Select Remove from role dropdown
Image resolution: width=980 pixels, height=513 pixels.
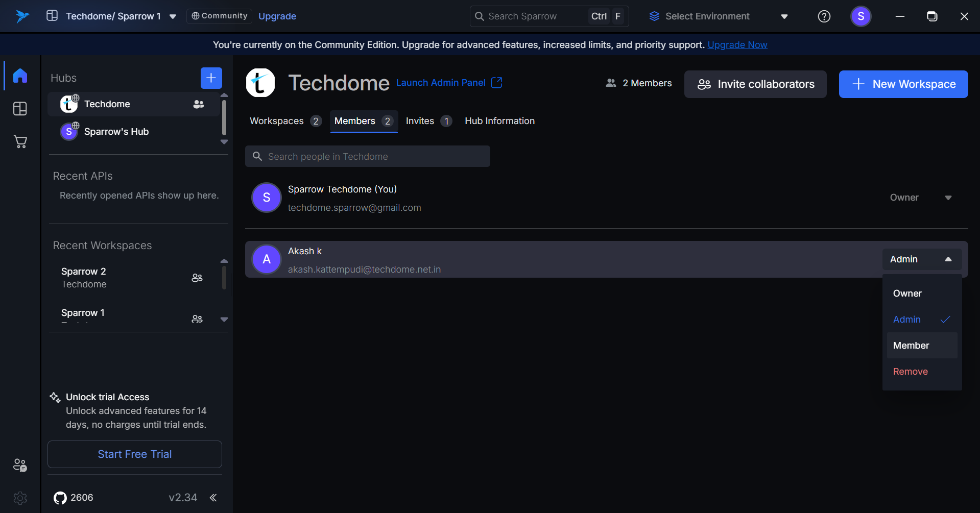tap(910, 372)
